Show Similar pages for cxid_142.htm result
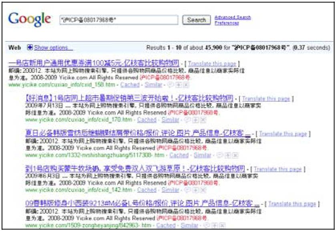The height and width of the screenshot is (231, 336). tap(170, 190)
